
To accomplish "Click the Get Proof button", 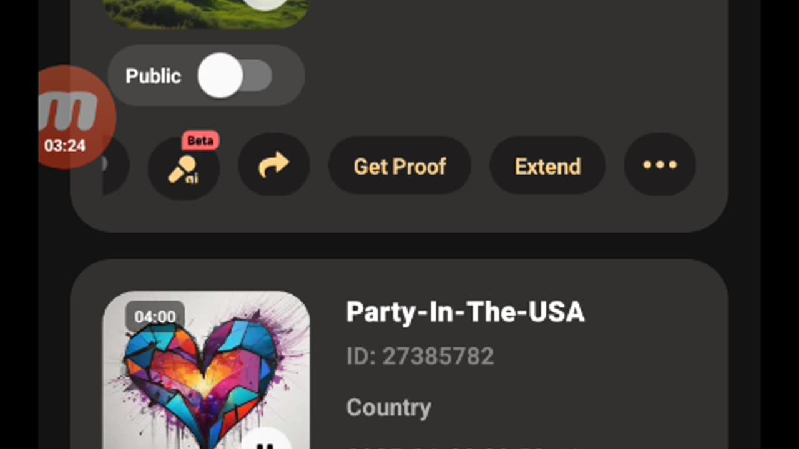I will [x=399, y=166].
